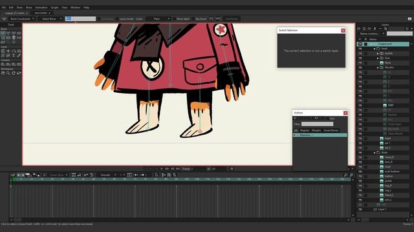This screenshot has width=414, height=232.
Task: Pick the Pan/Tilt Camera tool
Action: point(19,64)
